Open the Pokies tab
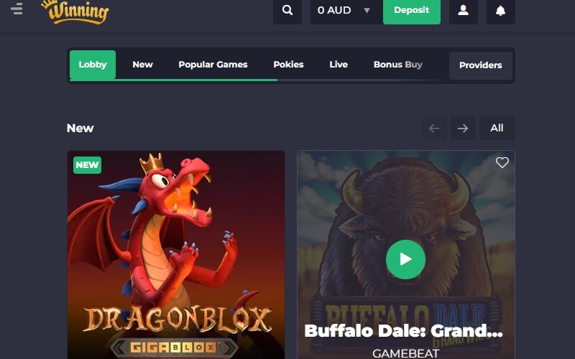The height and width of the screenshot is (359, 575). pos(289,65)
